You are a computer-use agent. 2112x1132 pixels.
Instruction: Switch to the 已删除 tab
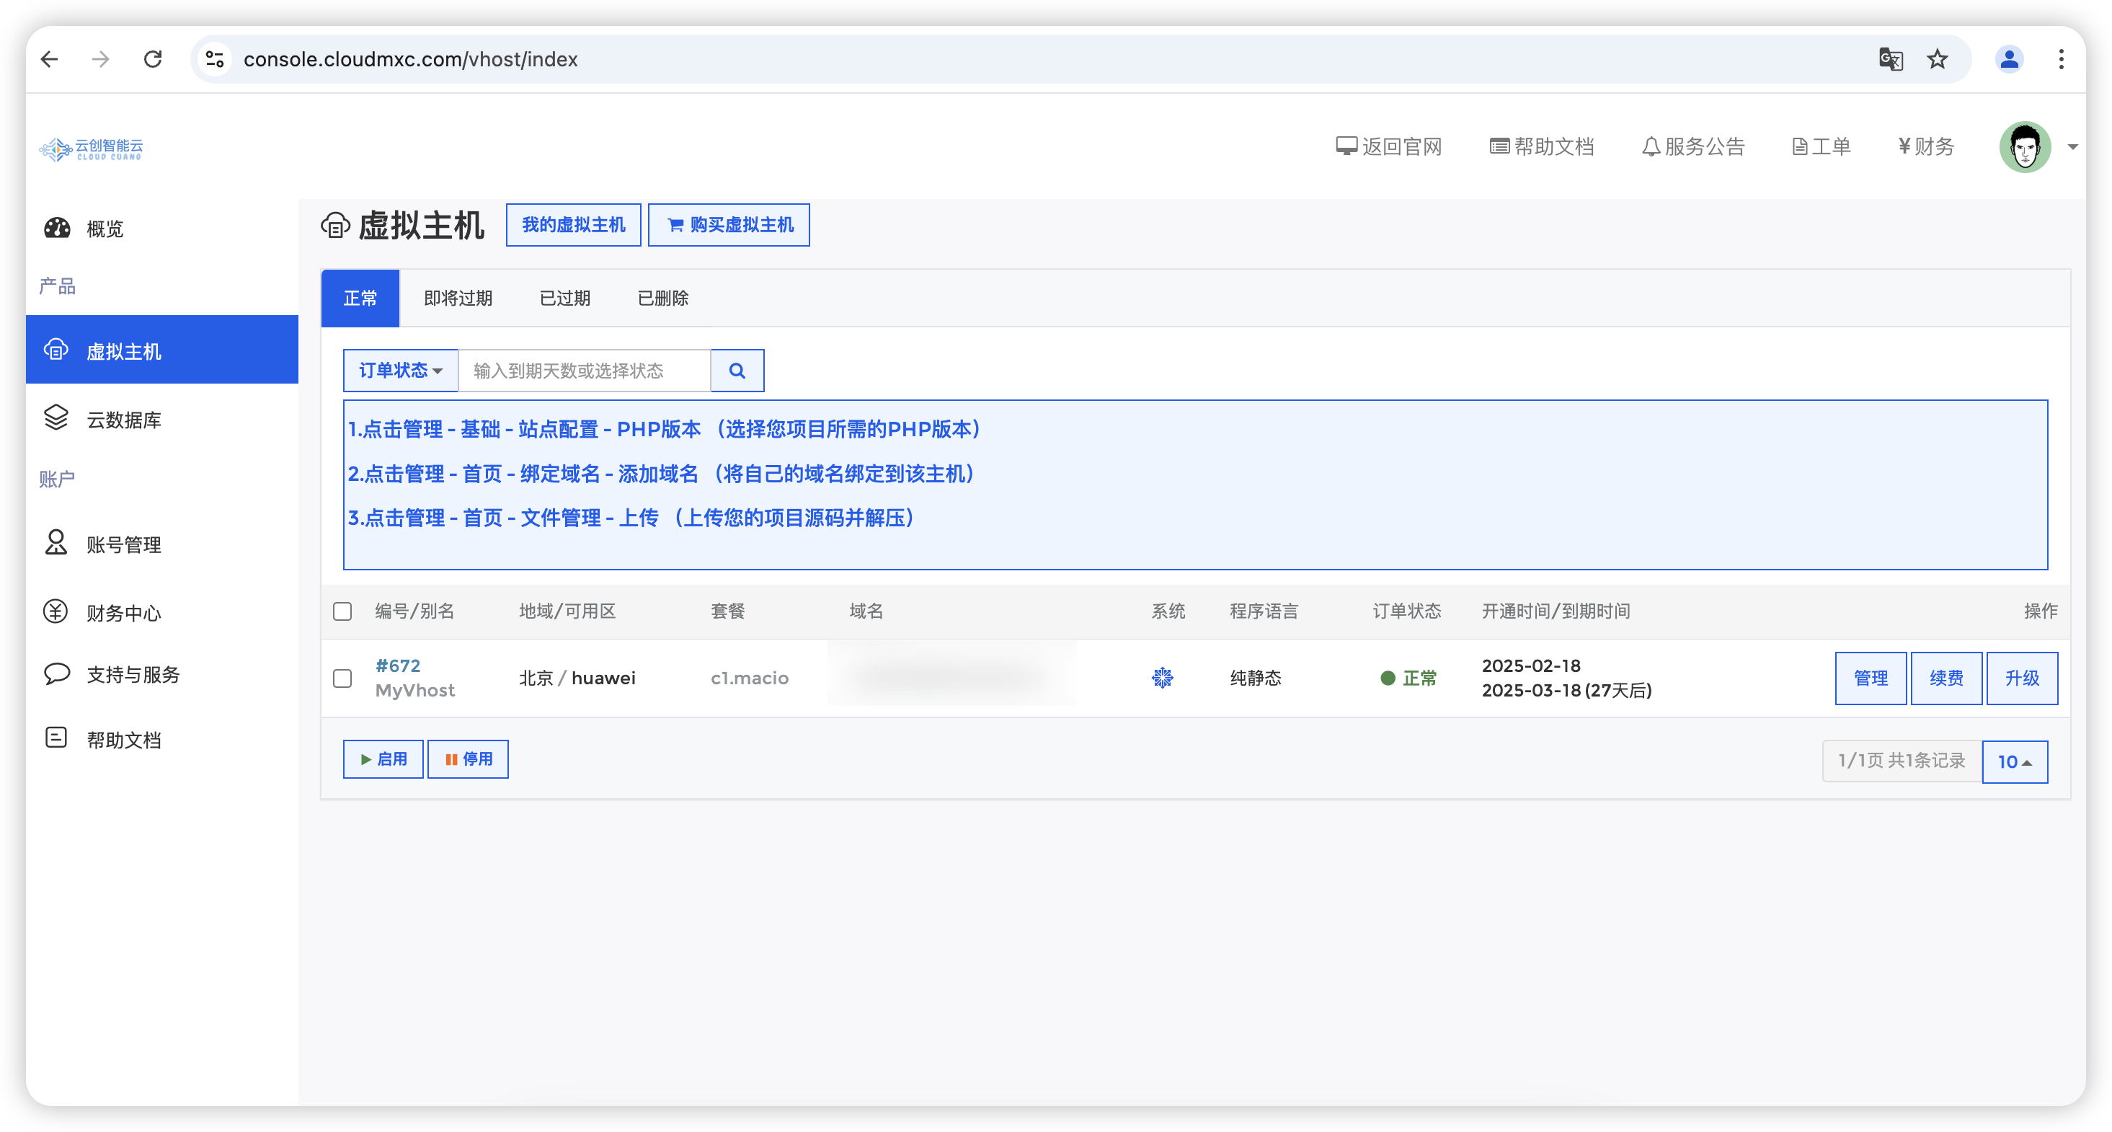662,298
